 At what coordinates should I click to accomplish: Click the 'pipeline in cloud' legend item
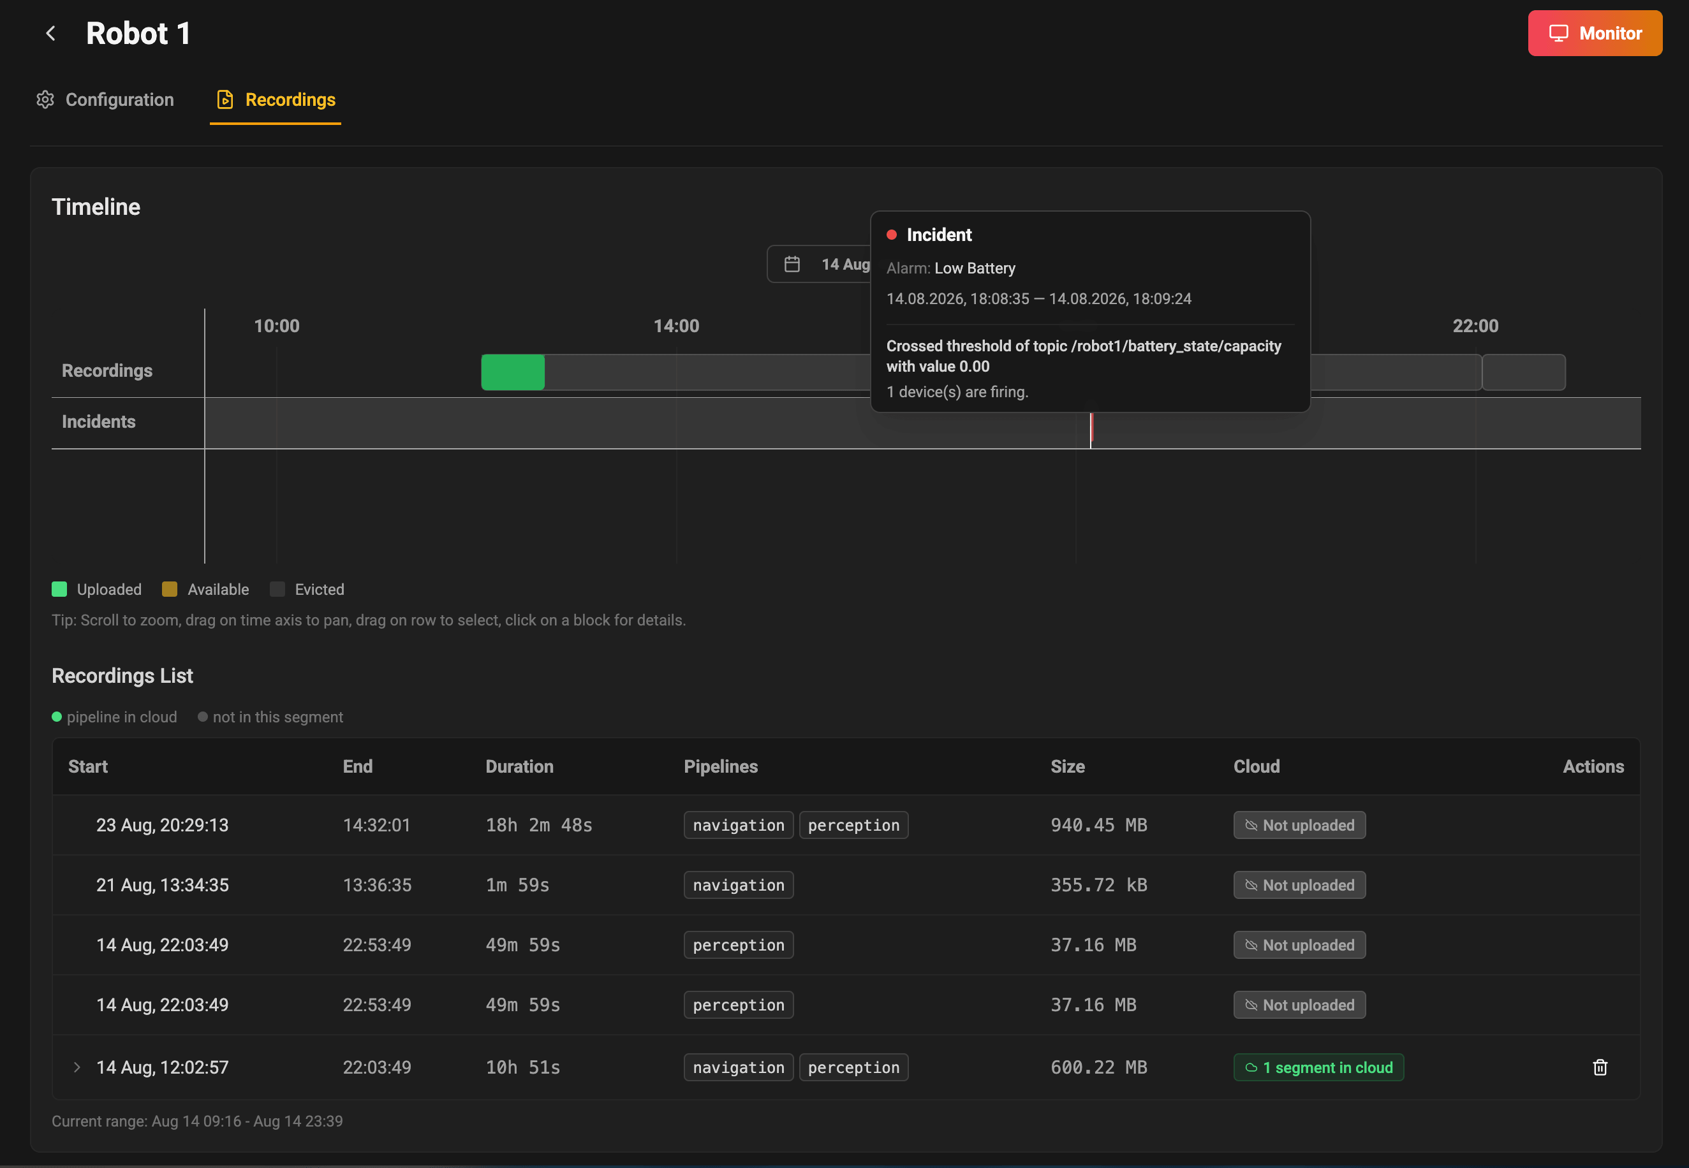[114, 717]
